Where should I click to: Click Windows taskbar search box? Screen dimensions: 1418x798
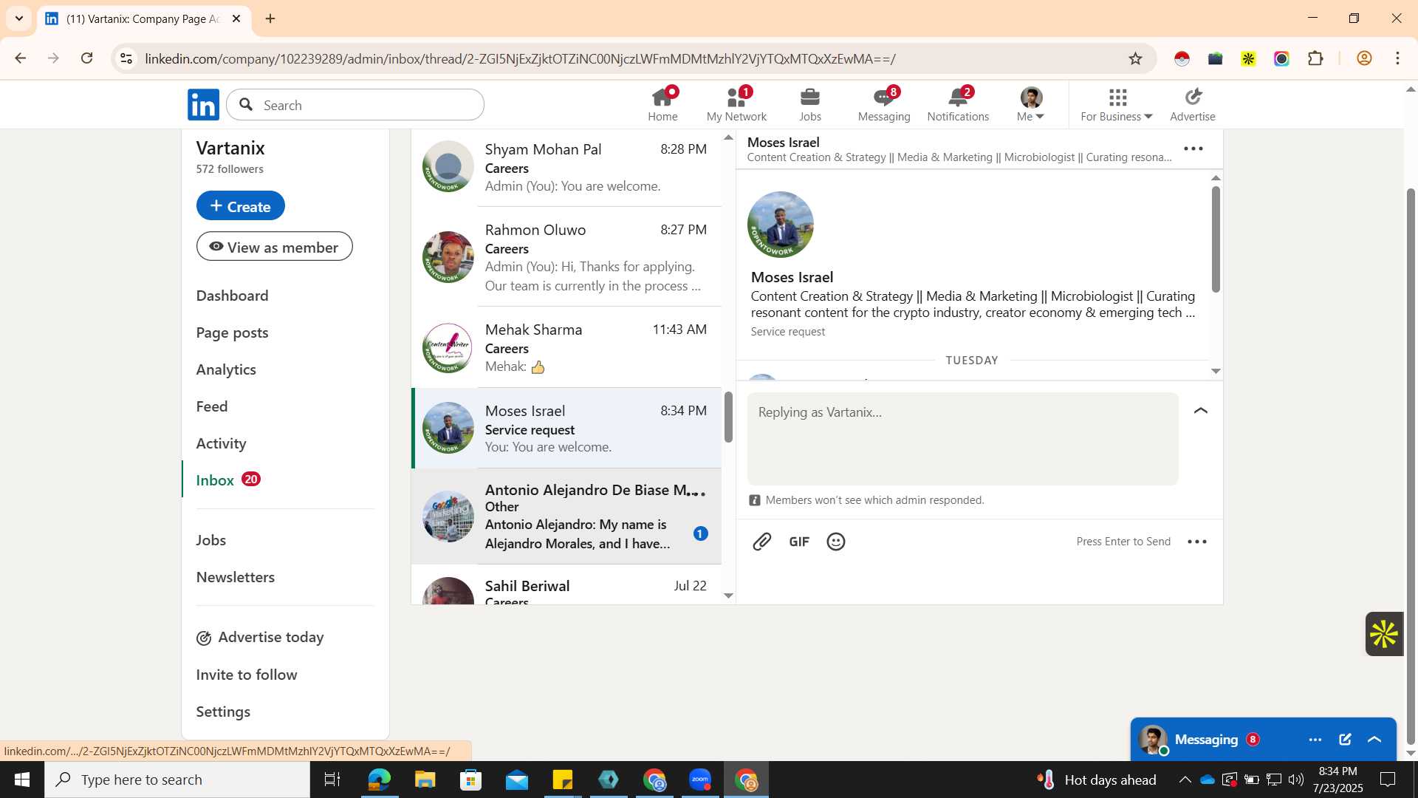(x=177, y=780)
